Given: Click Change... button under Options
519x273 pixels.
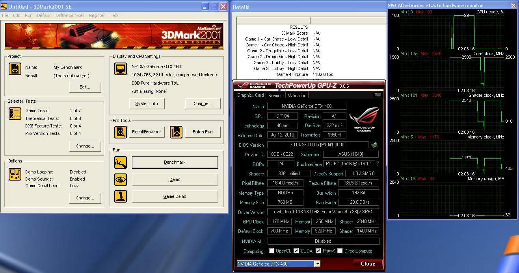Looking at the screenshot, I should coord(85,198).
